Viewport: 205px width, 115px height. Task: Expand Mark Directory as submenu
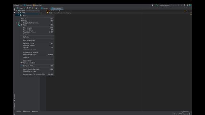pos(37,71)
